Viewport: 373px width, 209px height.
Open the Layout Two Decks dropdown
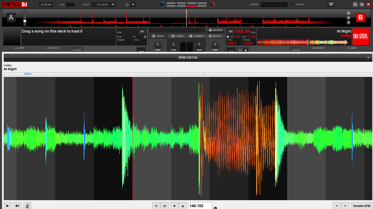coord(104,5)
